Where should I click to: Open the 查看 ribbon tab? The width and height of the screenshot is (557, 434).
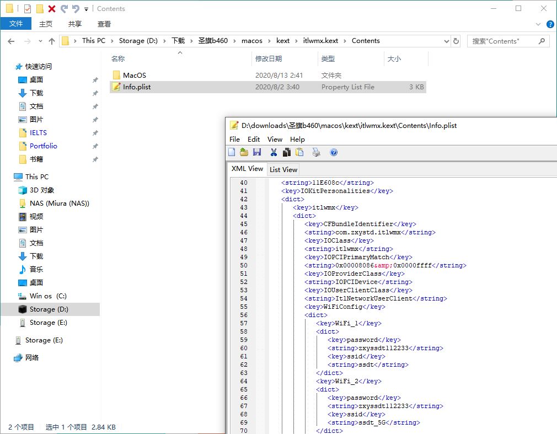click(x=104, y=24)
